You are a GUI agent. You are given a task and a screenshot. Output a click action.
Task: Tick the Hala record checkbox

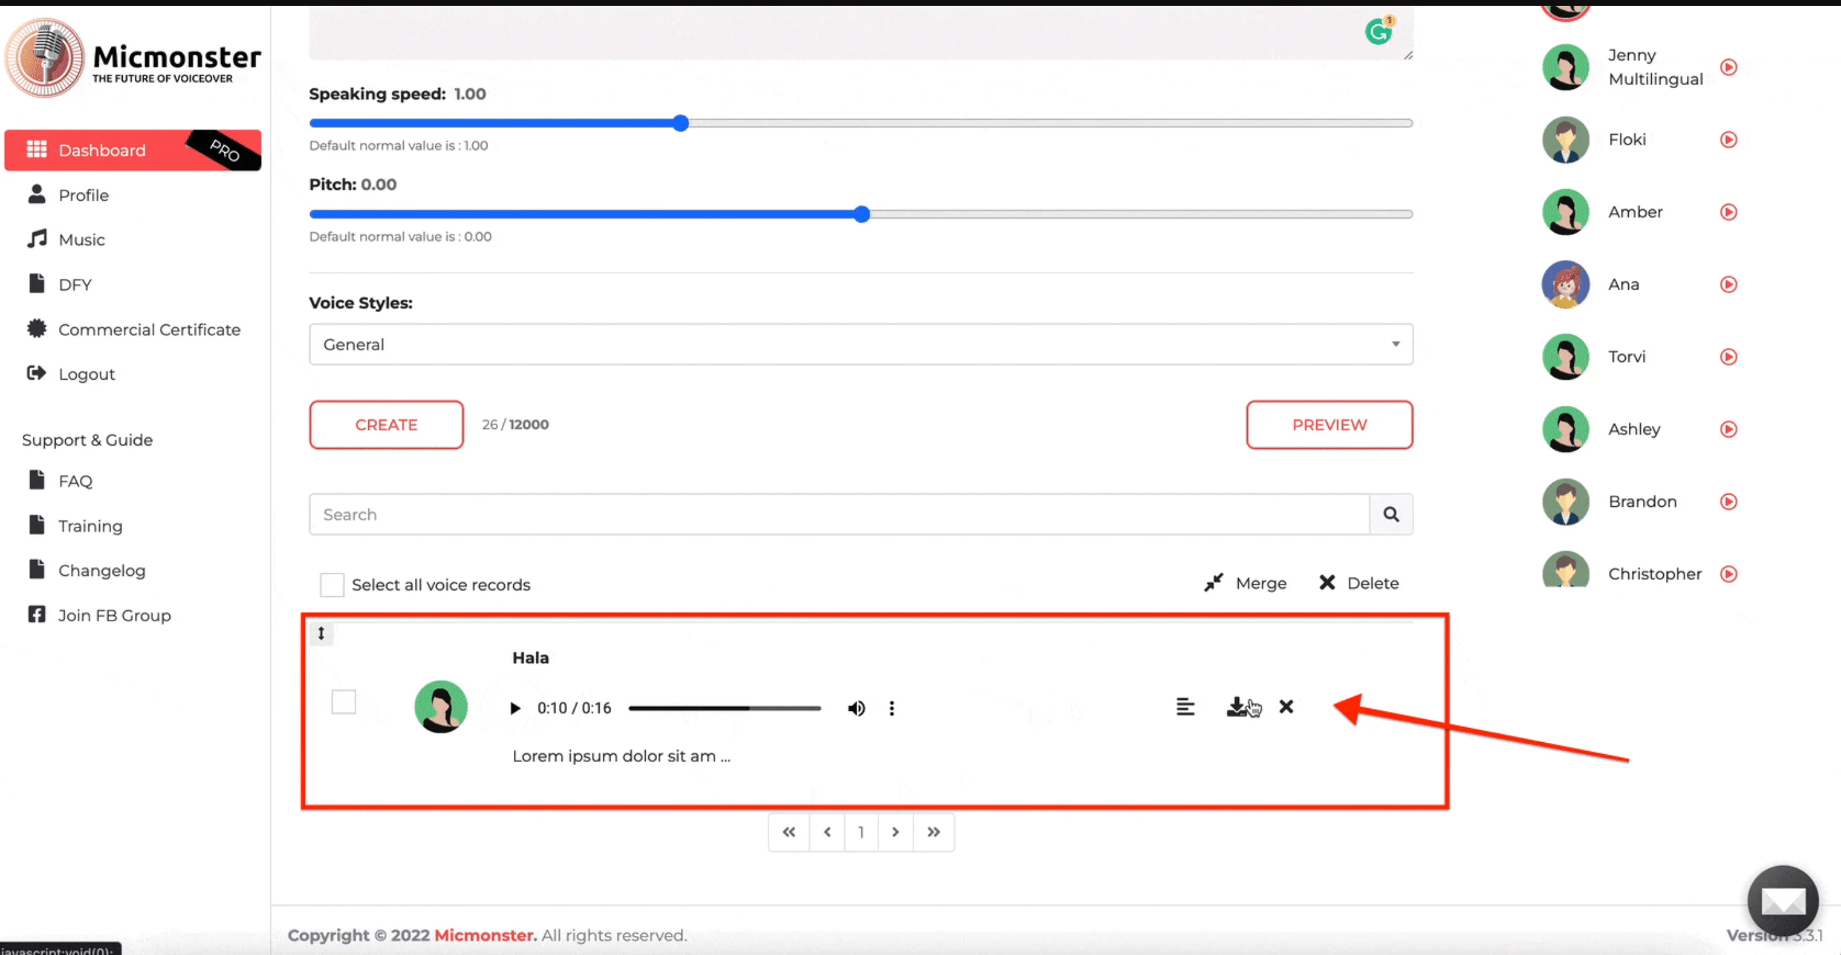click(344, 701)
